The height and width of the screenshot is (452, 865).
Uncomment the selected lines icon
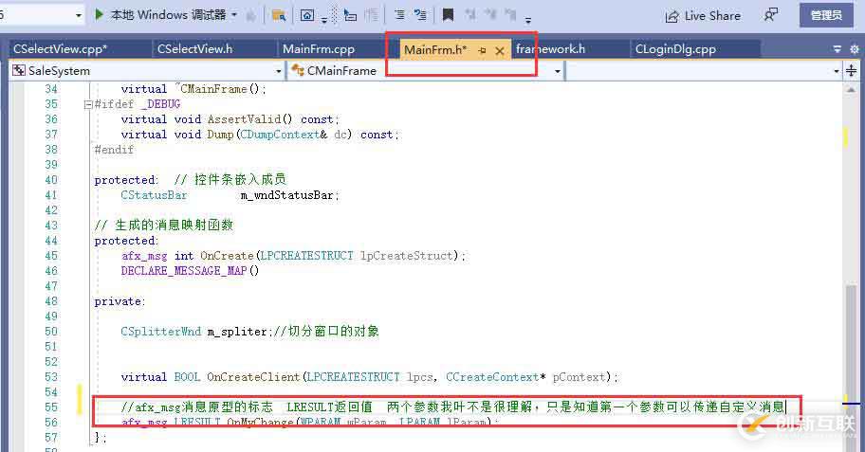coord(420,15)
